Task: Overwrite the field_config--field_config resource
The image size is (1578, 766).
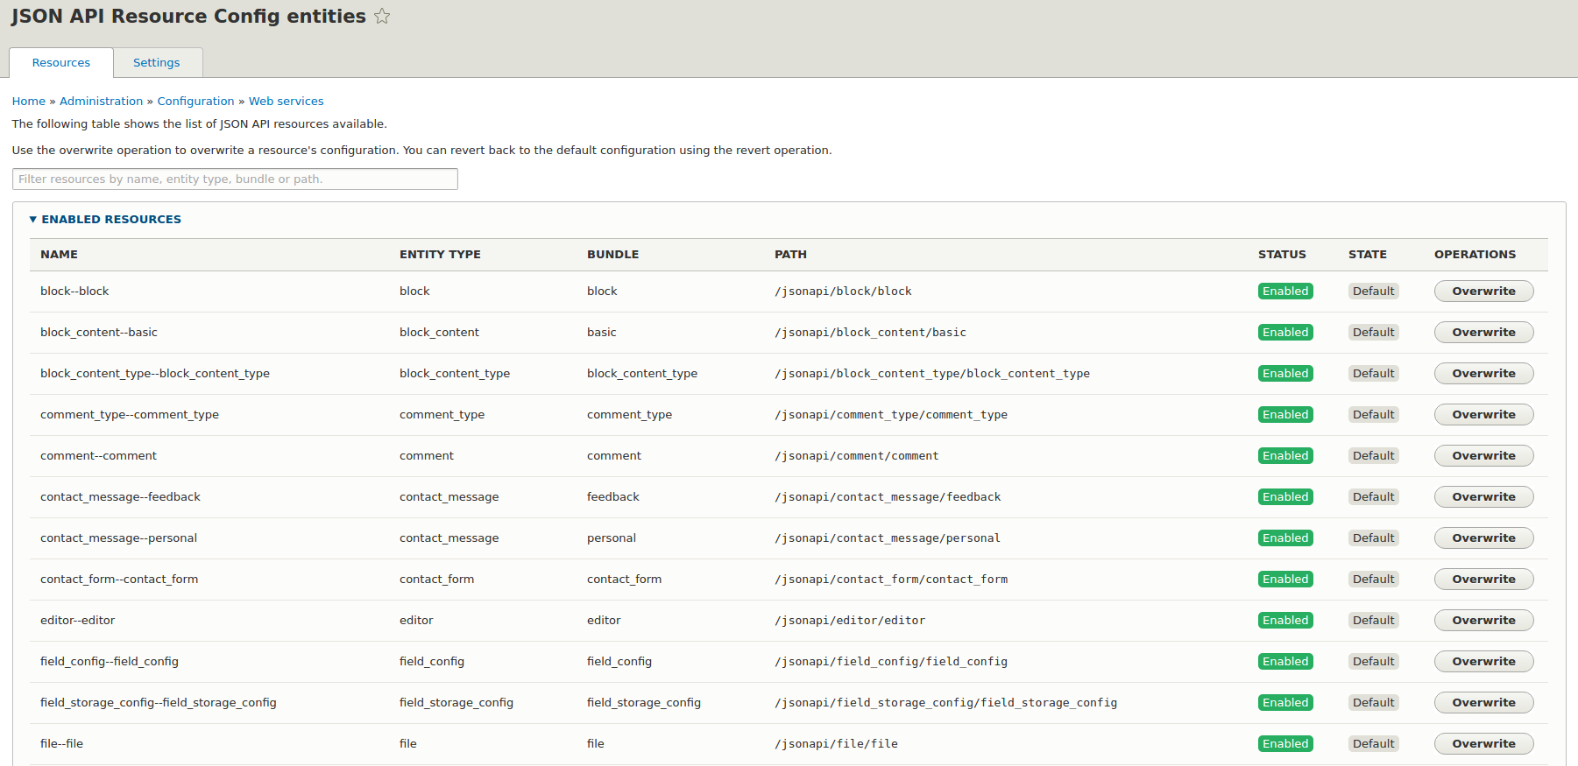Action: point(1482,662)
